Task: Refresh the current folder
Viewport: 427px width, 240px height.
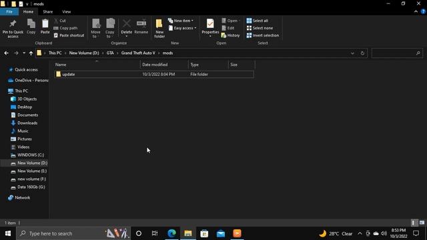Action: coord(362,53)
